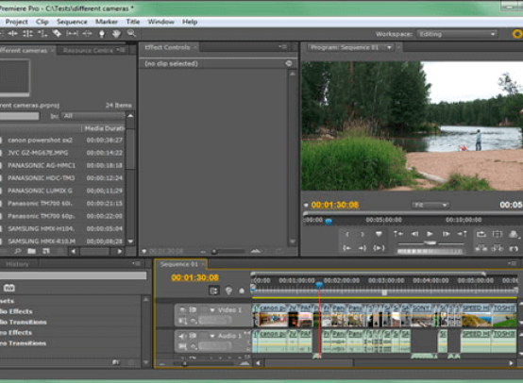Screen dimensions: 523x383
Task: Toggle Video 1 track output eye
Action: click(x=182, y=310)
